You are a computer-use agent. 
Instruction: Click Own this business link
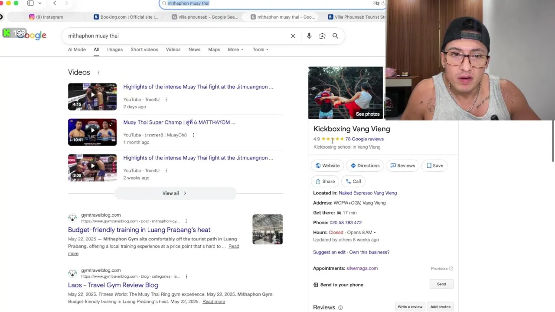tap(369, 252)
